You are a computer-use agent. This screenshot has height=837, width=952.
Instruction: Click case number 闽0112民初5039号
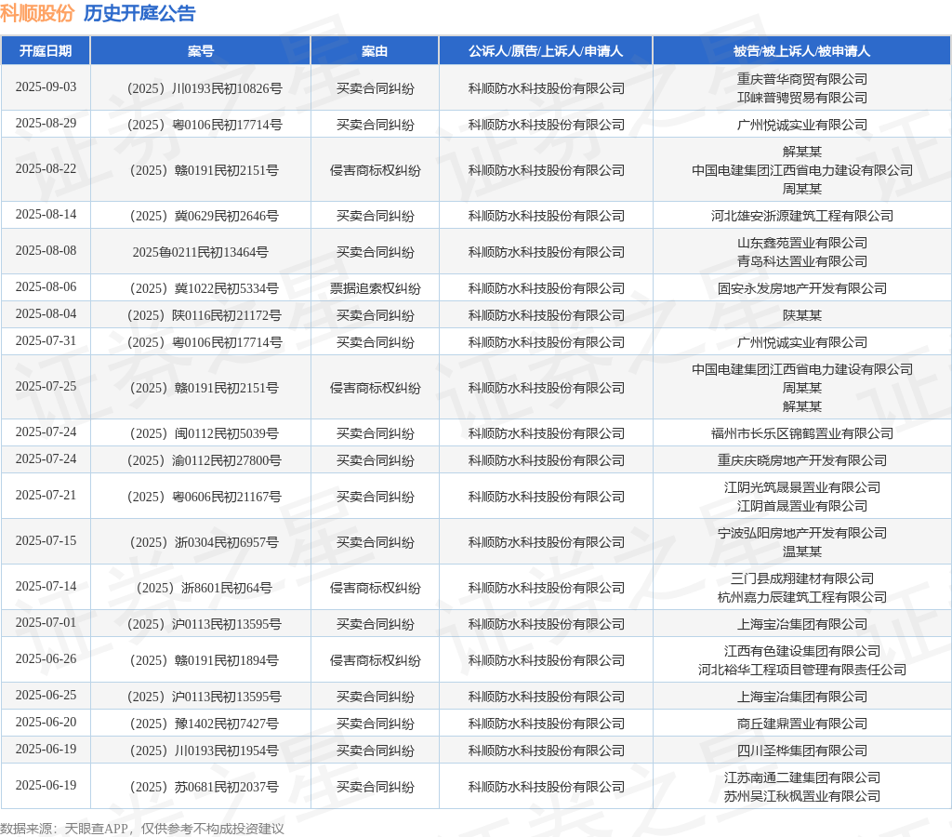pyautogui.click(x=205, y=433)
